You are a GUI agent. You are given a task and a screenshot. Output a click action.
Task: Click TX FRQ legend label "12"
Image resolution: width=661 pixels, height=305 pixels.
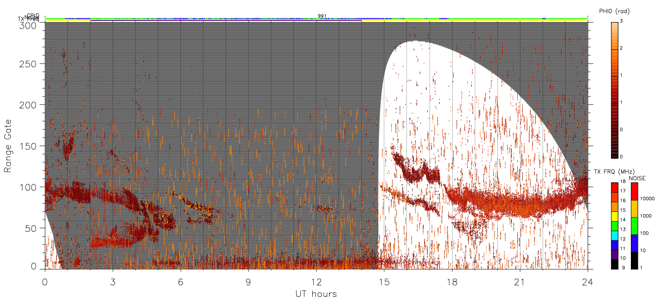[622, 239]
